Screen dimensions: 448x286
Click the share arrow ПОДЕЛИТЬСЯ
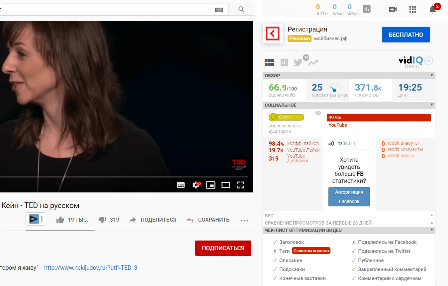coord(153,220)
